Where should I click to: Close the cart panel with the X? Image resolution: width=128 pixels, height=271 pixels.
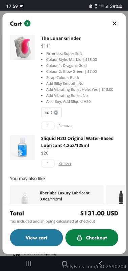point(114,23)
